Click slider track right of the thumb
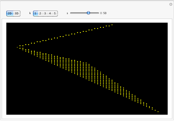Screen dimensions: 174x121 (x=94, y=13)
